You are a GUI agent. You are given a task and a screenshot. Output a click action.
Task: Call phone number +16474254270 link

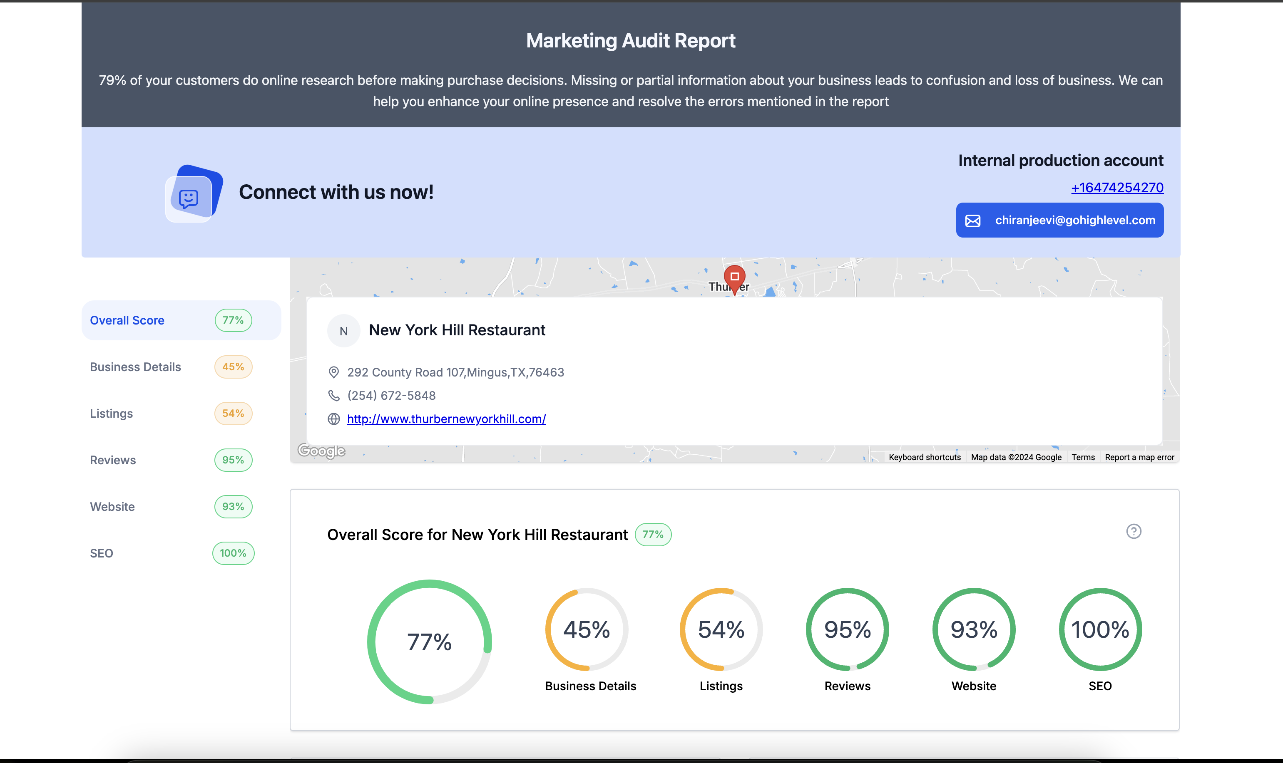[1117, 188]
